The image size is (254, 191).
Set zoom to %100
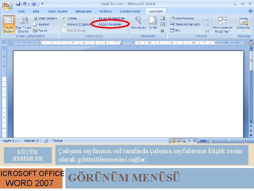(153, 23)
